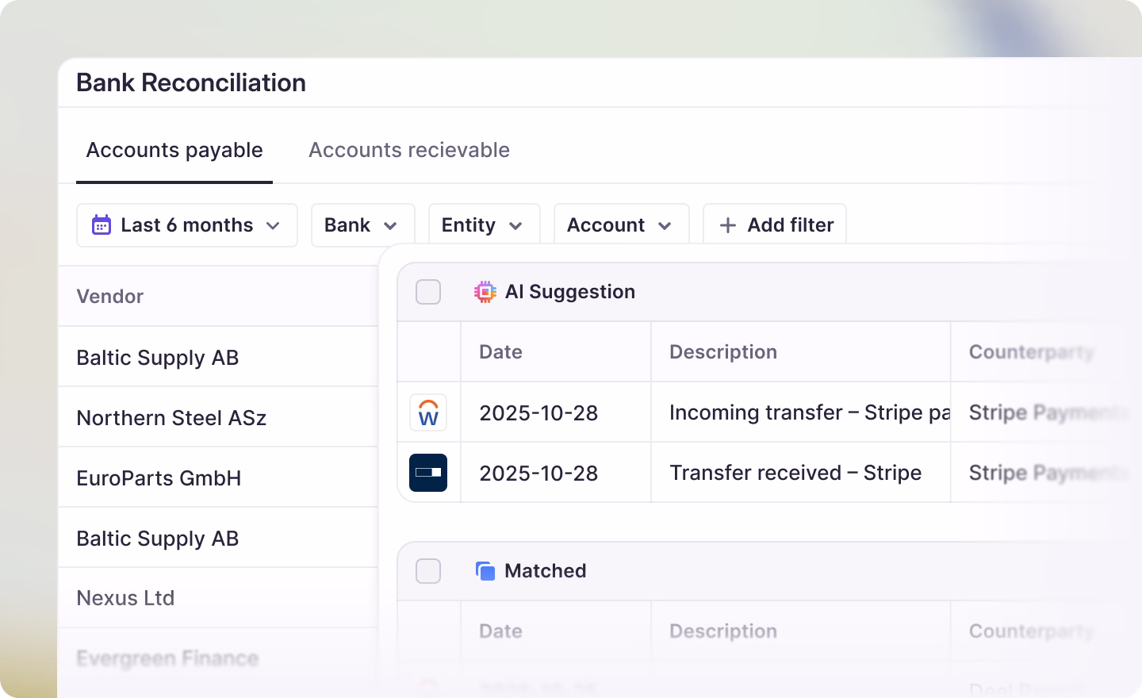
Task: Click the Vendor column header
Action: 110,297
